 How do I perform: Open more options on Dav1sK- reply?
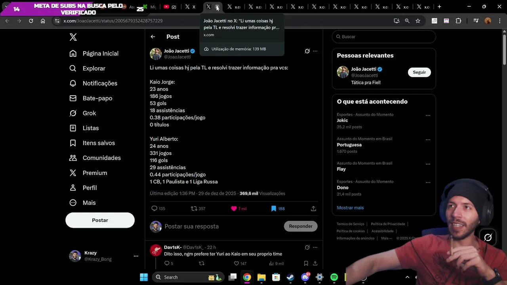[315, 247]
